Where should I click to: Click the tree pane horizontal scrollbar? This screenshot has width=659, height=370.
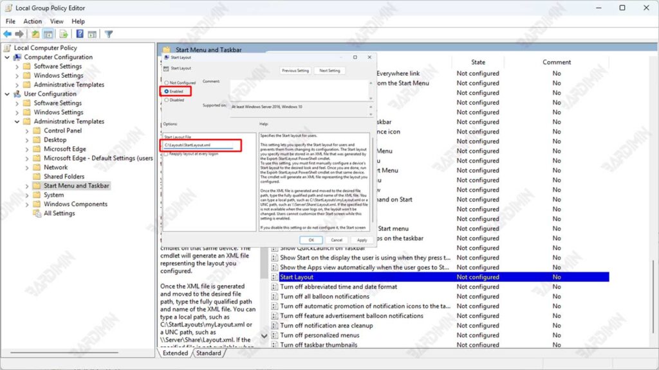pyautogui.click(x=64, y=353)
